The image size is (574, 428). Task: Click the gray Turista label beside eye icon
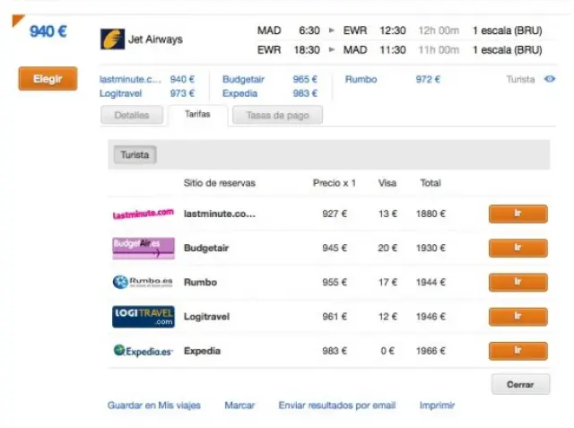coord(520,80)
